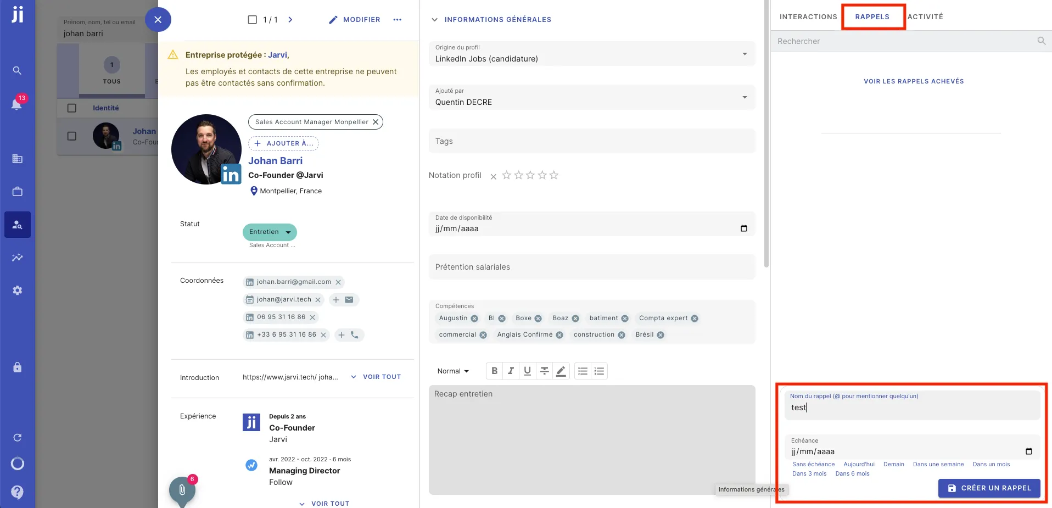Open Johan Barri's LinkedIn profile icon

[x=230, y=174]
